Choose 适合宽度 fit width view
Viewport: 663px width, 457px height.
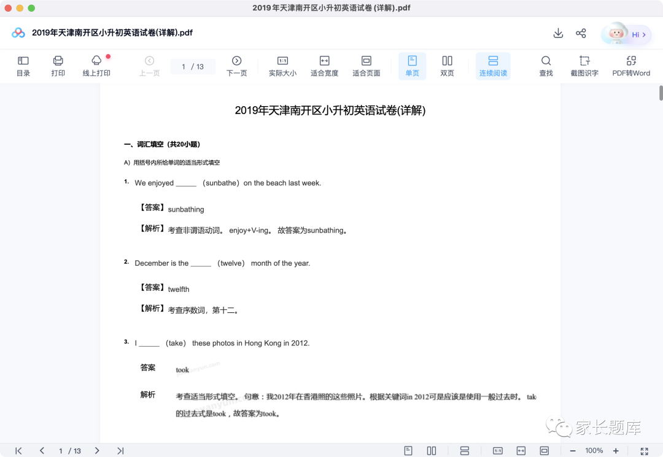324,66
